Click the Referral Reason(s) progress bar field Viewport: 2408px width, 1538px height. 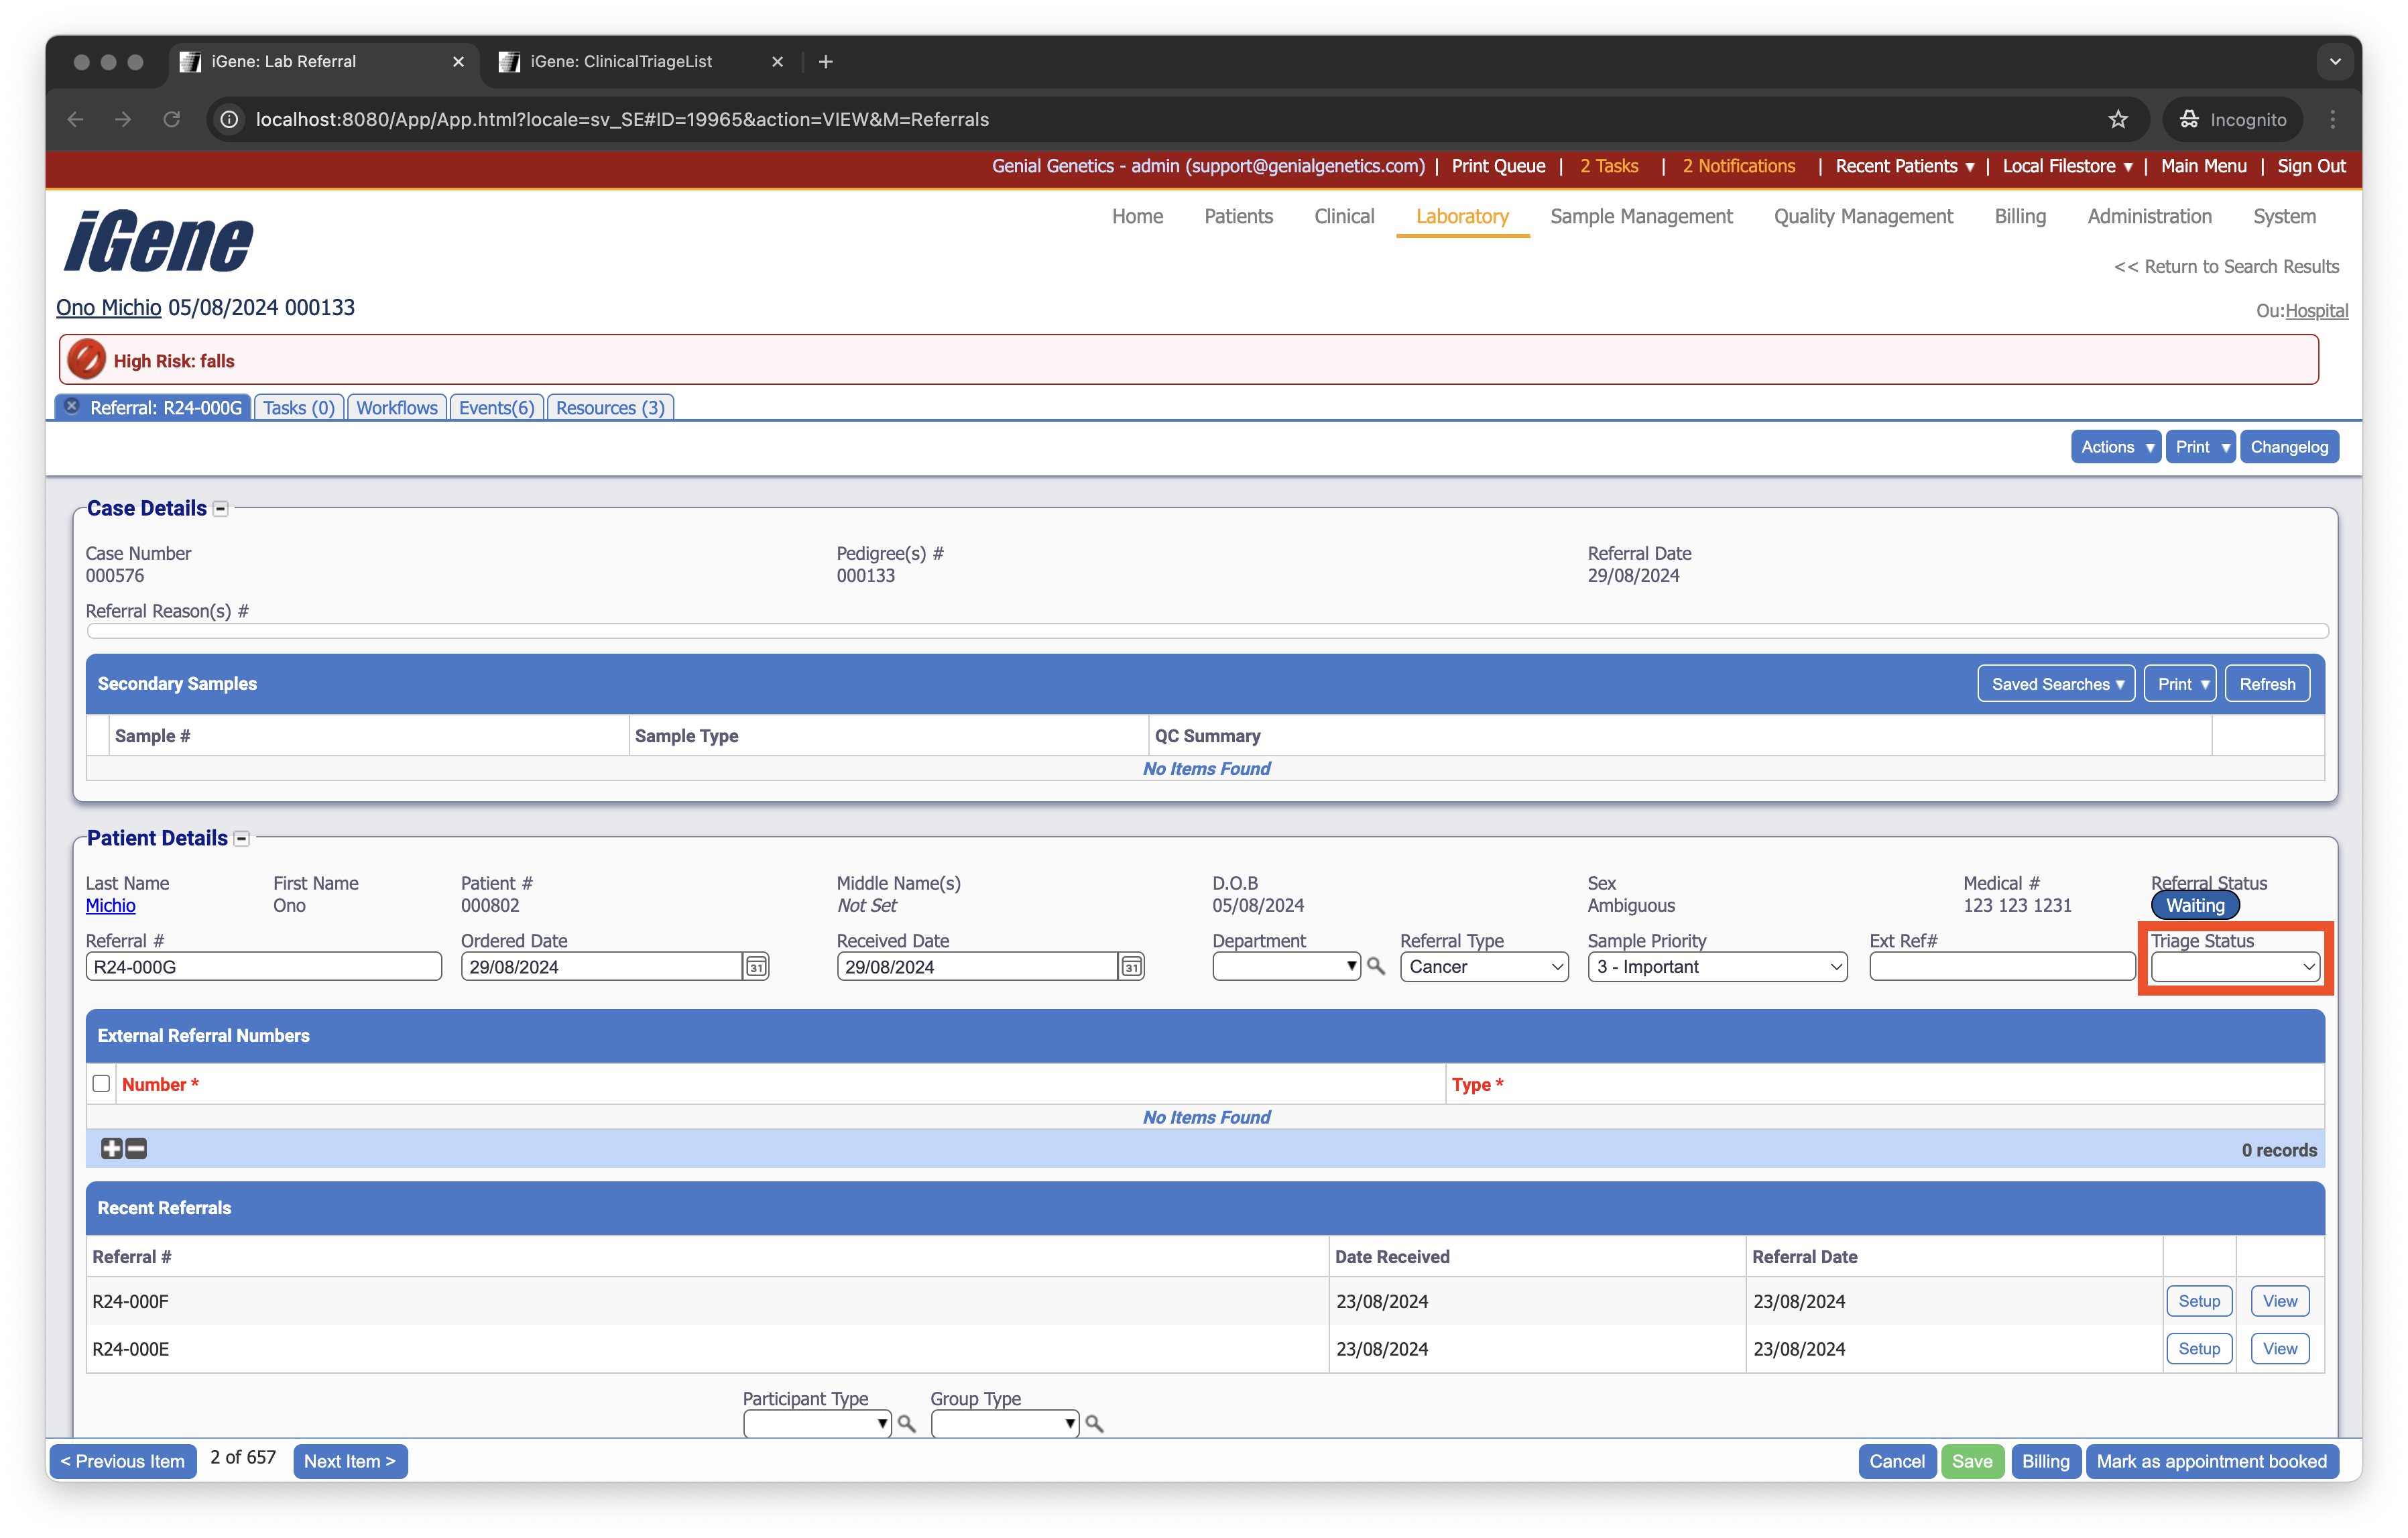[x=1200, y=630]
